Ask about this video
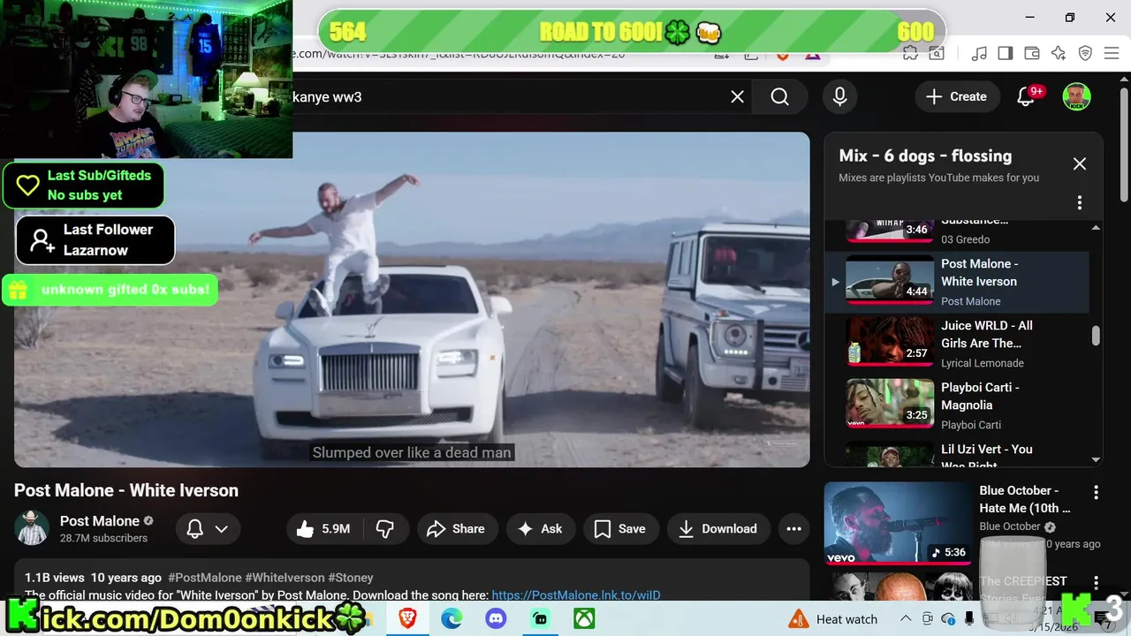Viewport: 1131px width, 636px height. (x=539, y=529)
